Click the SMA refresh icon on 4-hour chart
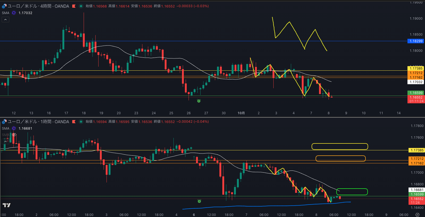 [14, 13]
